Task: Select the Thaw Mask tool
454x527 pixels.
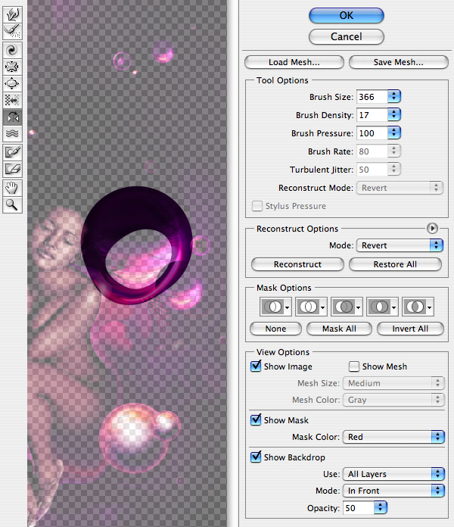Action: pos(12,169)
